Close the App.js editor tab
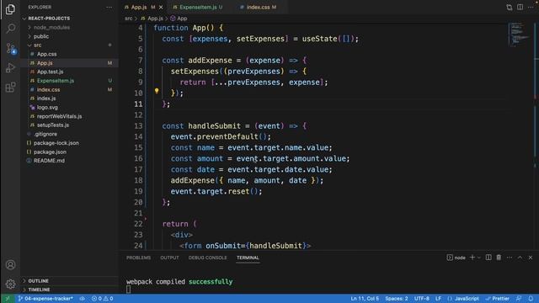Screen dimensions: 539x303 [x=161, y=8]
